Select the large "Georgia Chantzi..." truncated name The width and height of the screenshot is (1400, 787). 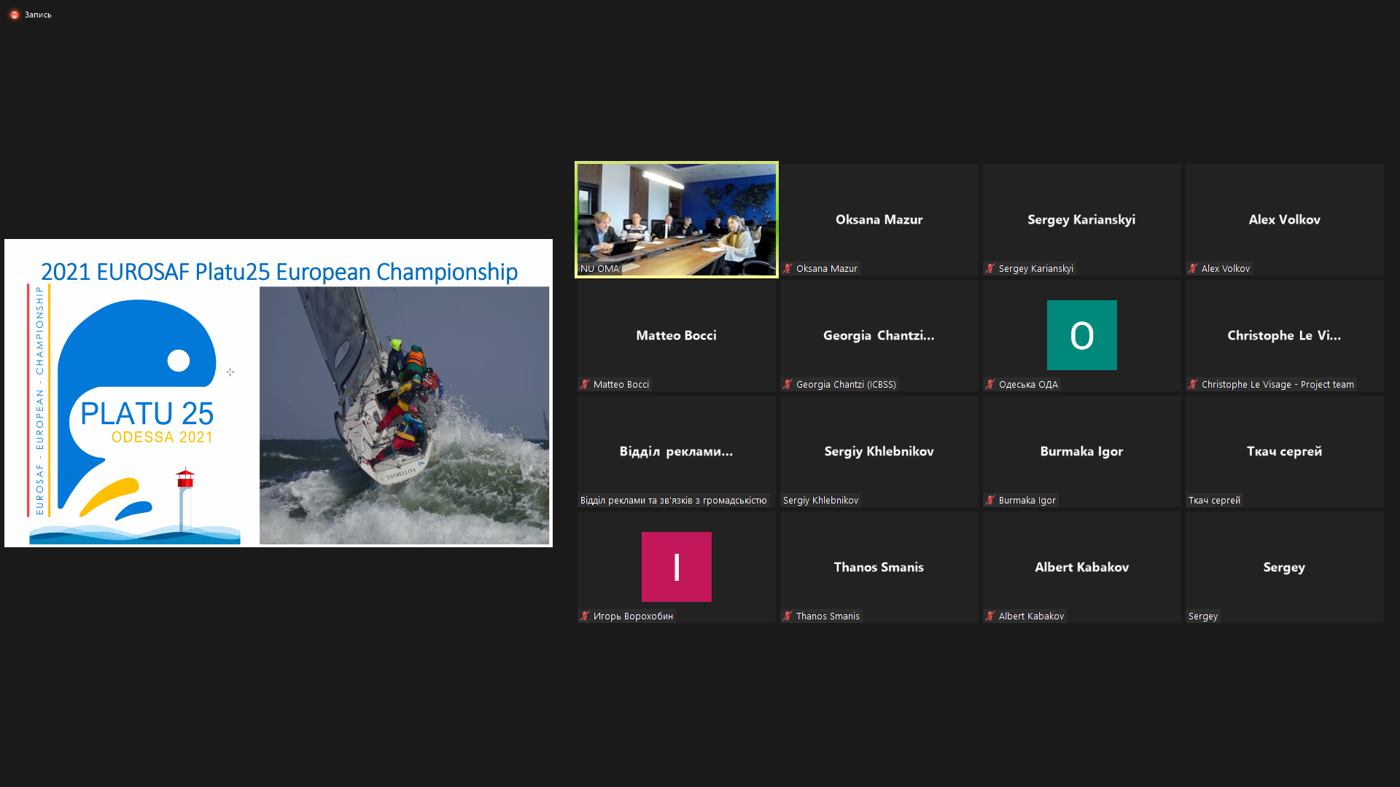click(879, 335)
